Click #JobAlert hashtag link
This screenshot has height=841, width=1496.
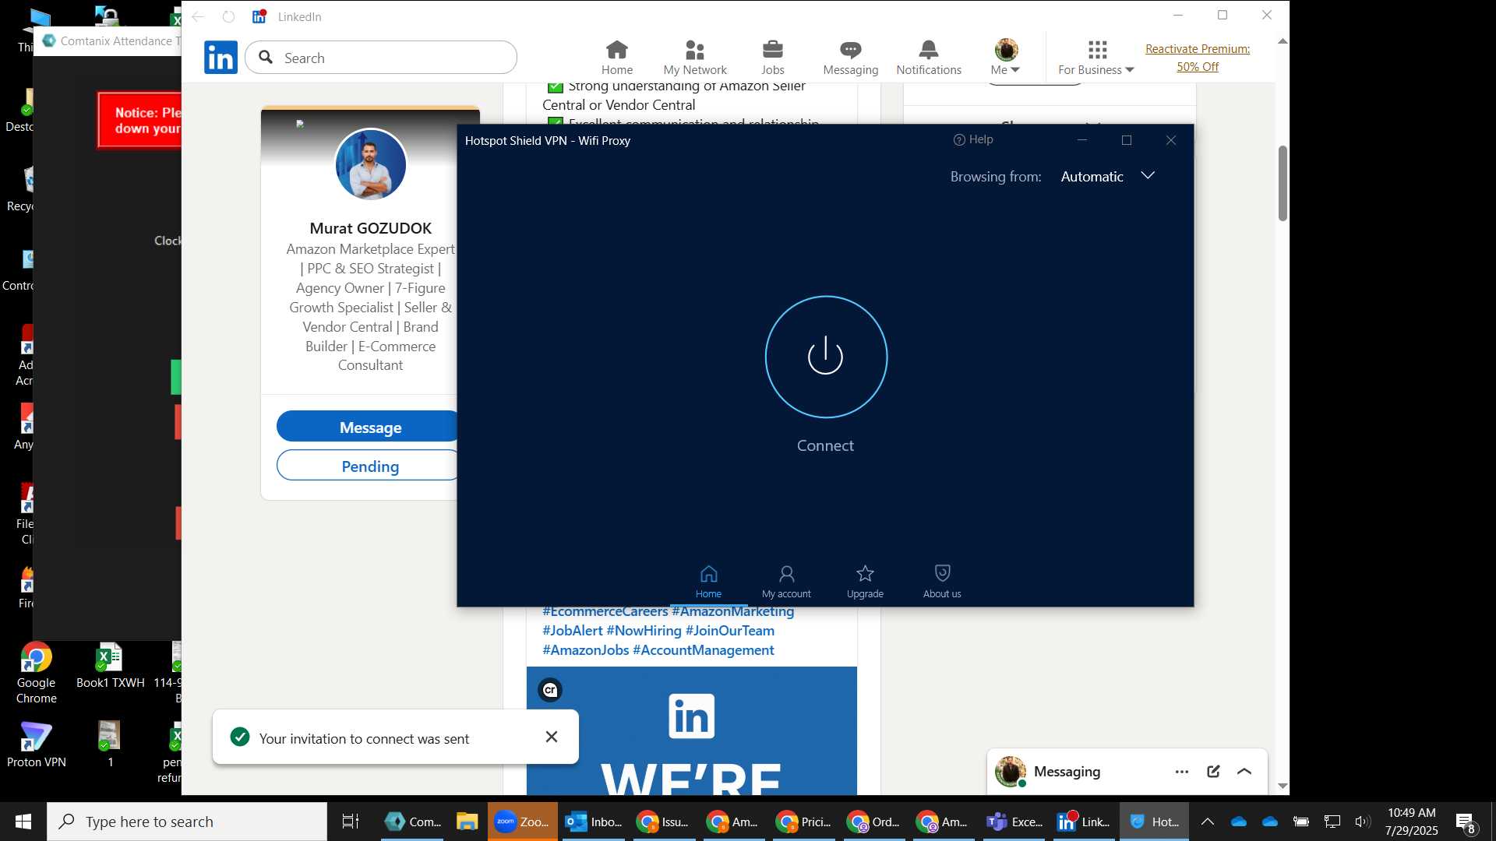tap(572, 631)
